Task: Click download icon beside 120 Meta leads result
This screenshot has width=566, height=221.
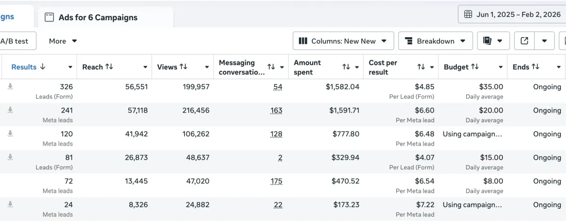Action: click(x=10, y=133)
